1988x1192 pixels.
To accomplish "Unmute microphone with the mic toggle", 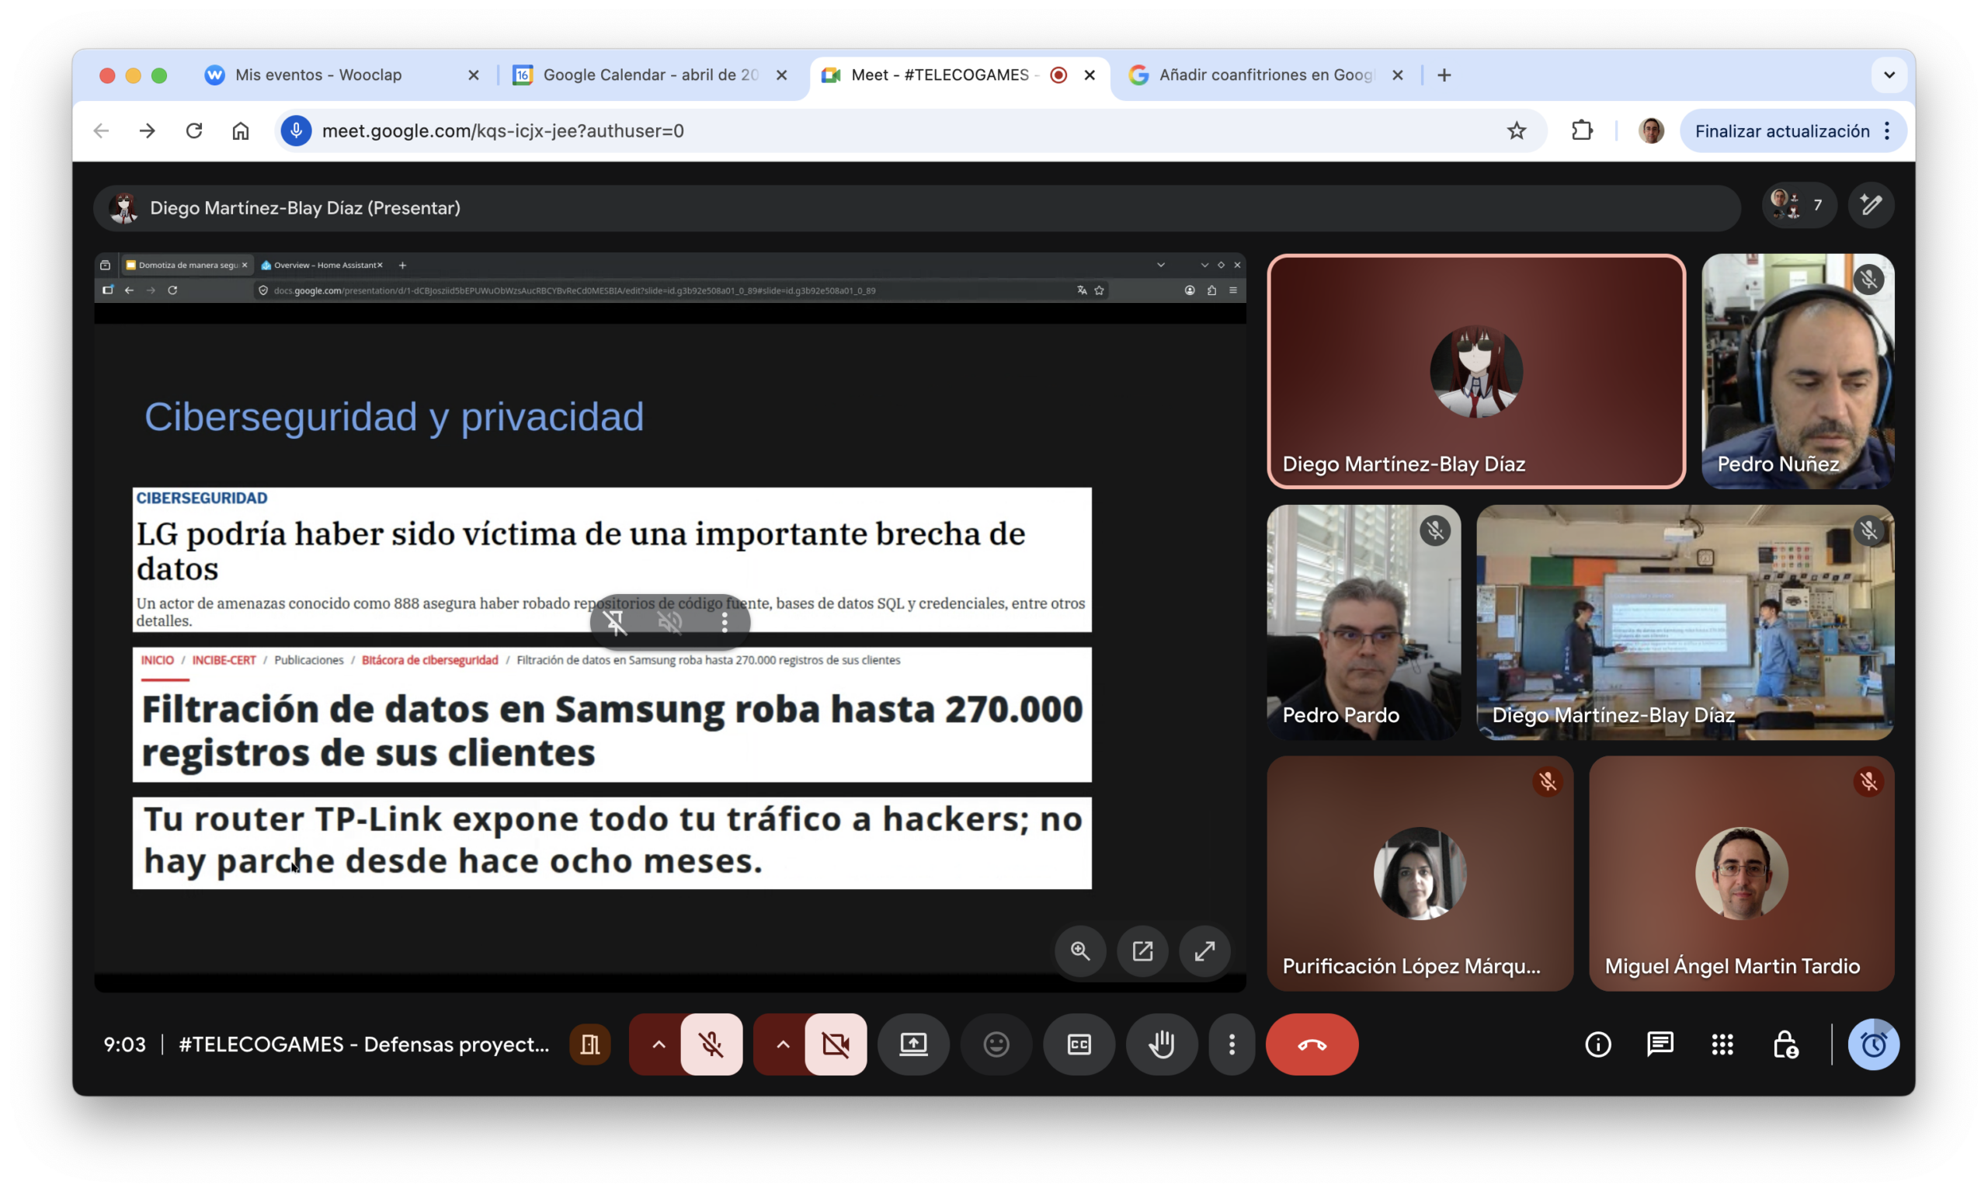I will 711,1044.
